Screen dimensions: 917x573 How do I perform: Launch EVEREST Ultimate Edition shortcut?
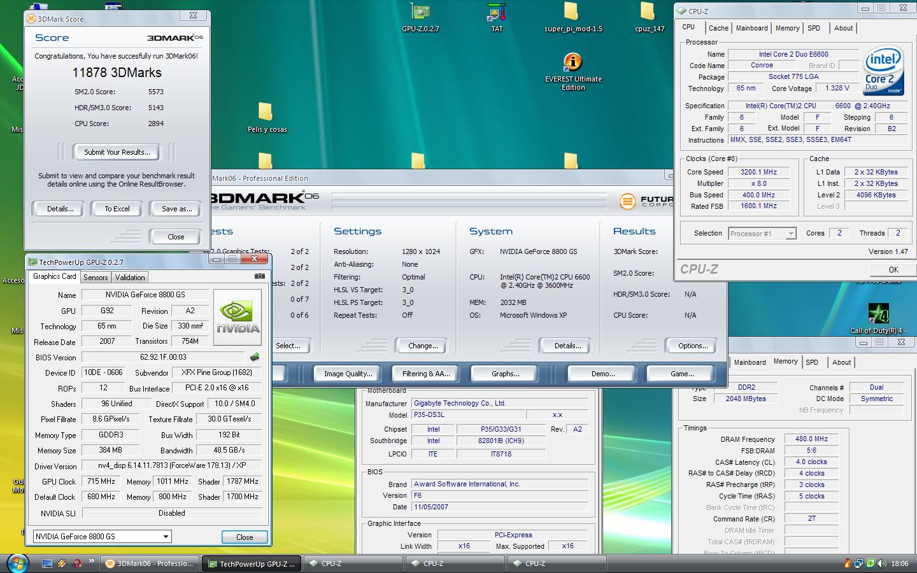point(572,71)
